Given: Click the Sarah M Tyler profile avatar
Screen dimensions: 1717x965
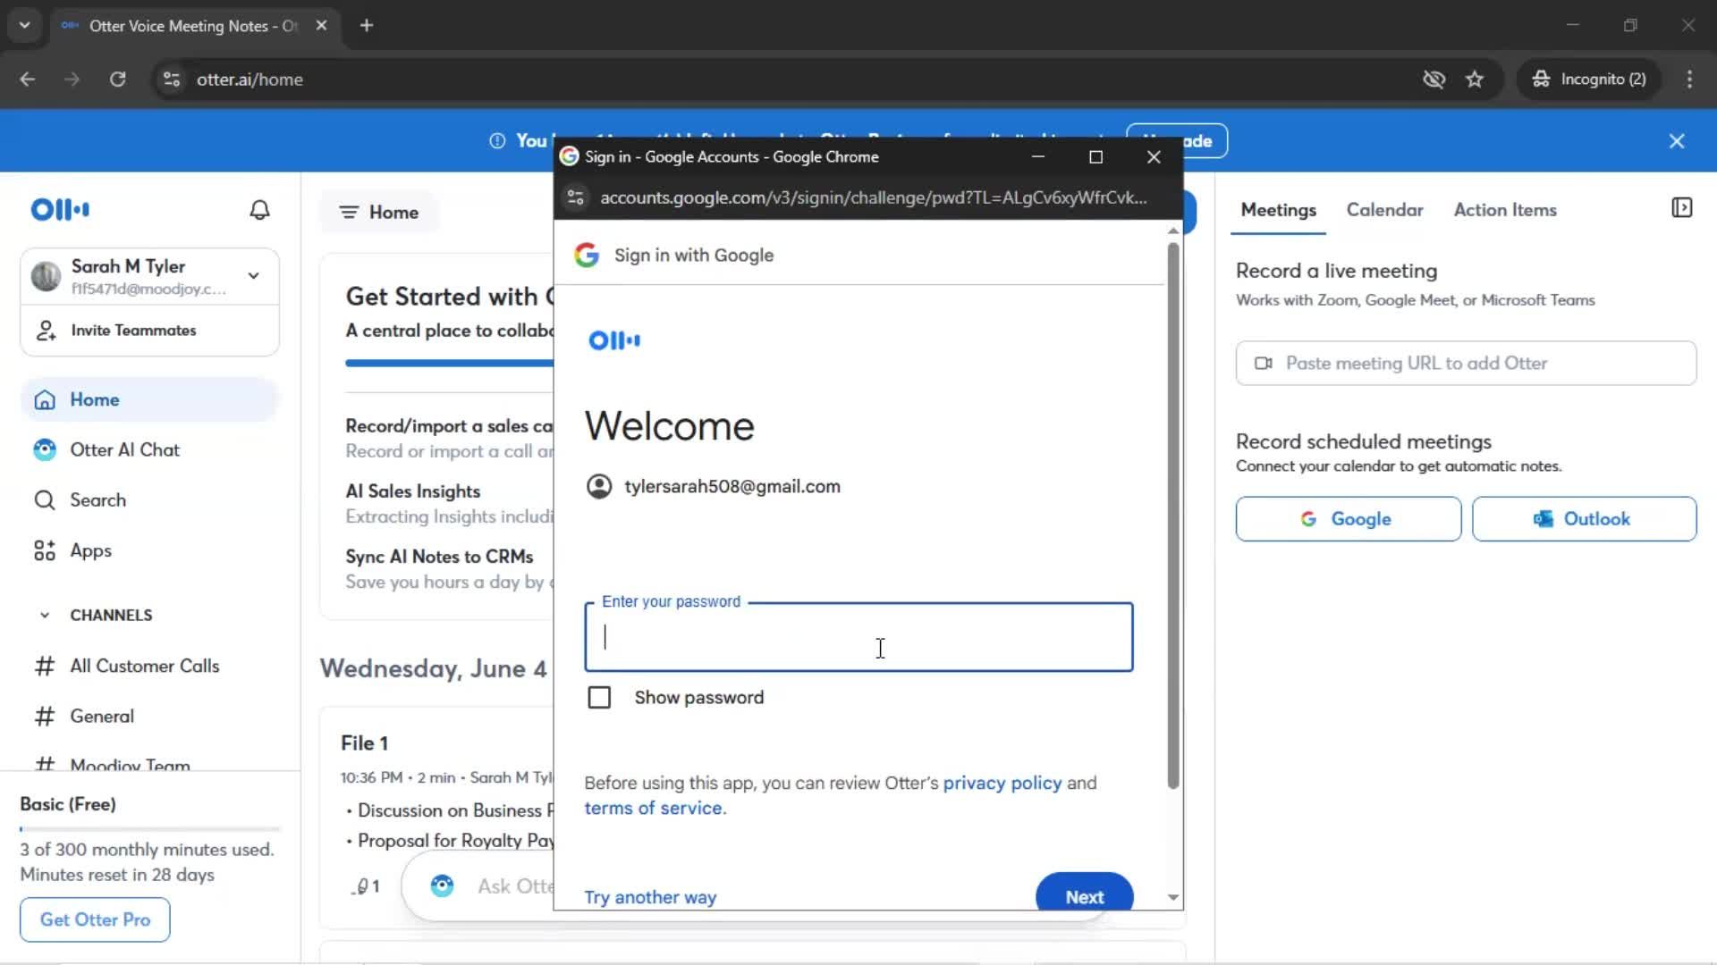Looking at the screenshot, I should click(x=46, y=276).
